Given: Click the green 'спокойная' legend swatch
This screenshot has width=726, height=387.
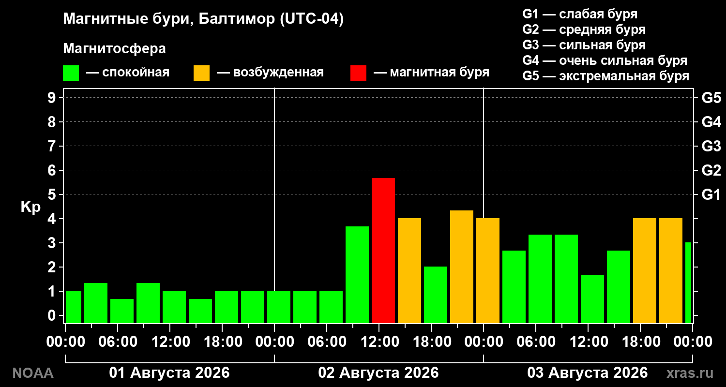Looking at the screenshot, I should tap(71, 73).
